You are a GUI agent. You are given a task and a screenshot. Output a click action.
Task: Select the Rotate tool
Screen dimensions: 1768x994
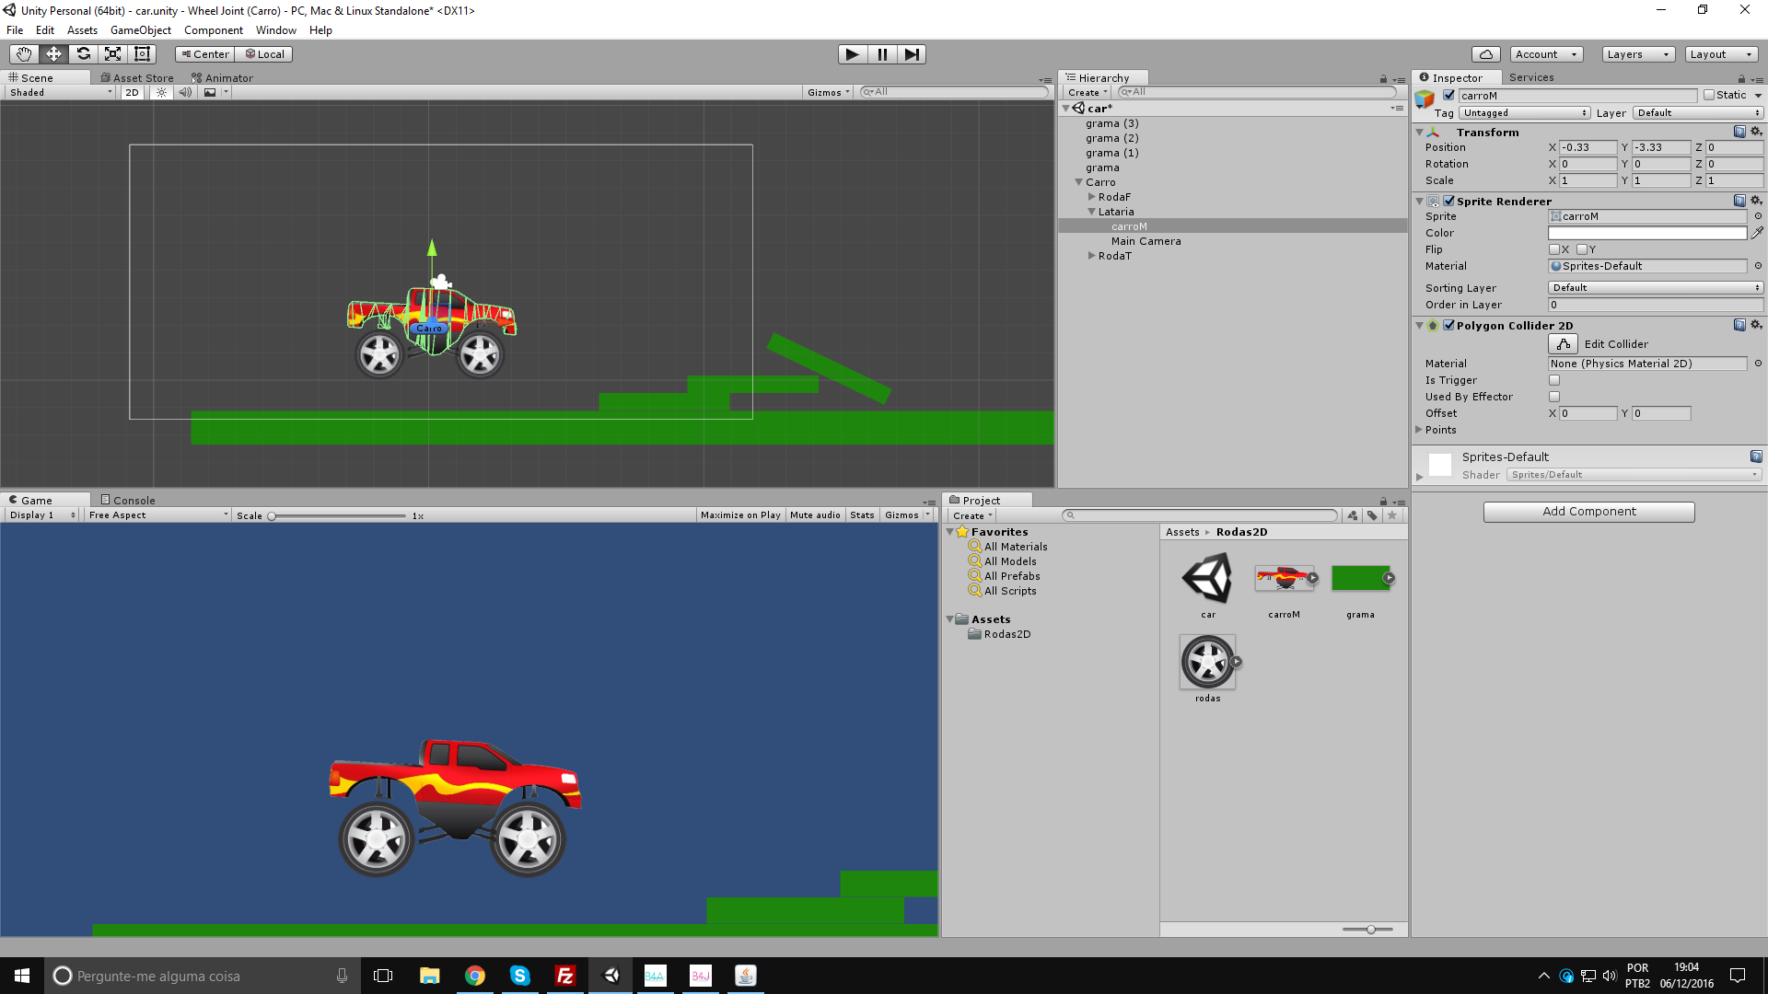click(83, 54)
